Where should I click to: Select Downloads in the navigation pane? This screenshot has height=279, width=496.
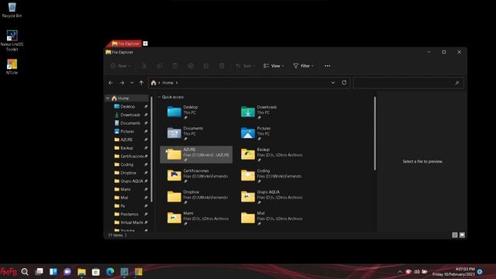click(130, 115)
